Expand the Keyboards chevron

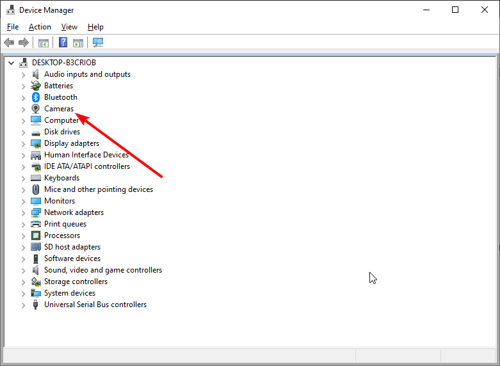coord(23,179)
